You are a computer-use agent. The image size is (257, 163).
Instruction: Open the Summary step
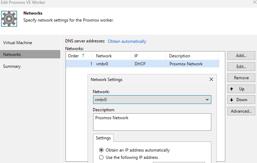[x=12, y=66]
